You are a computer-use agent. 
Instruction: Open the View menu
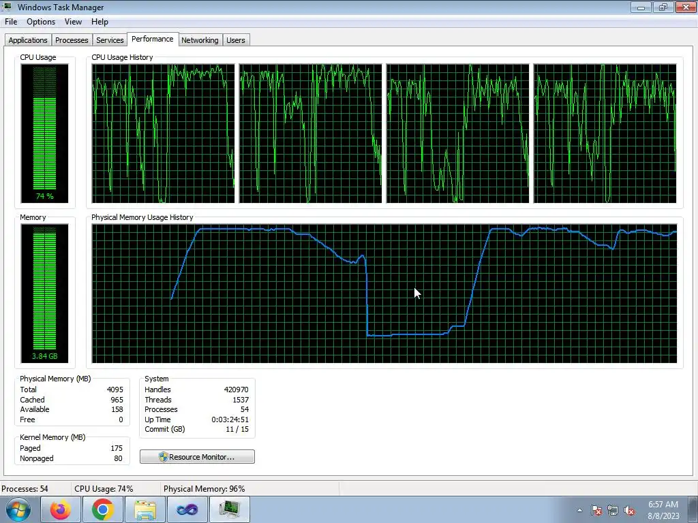point(73,22)
